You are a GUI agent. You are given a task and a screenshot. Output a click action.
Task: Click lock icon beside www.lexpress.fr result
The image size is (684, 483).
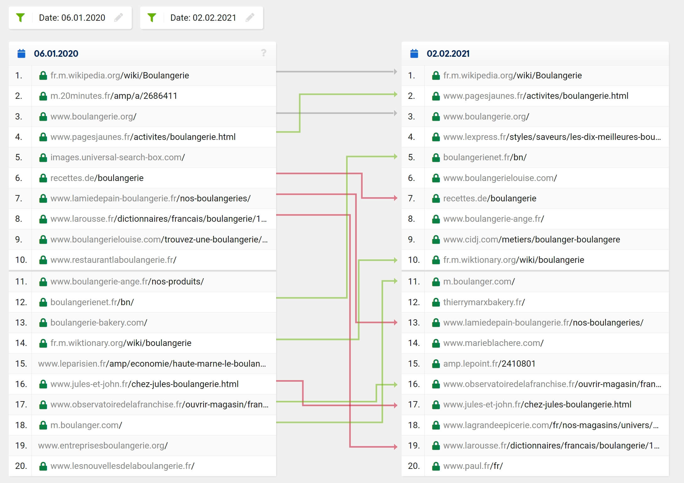click(436, 137)
